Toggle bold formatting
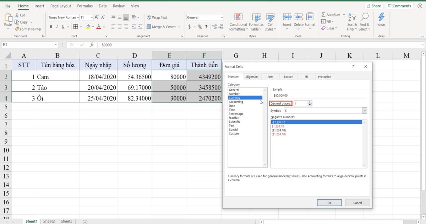The height and width of the screenshot is (224, 426). click(51, 26)
